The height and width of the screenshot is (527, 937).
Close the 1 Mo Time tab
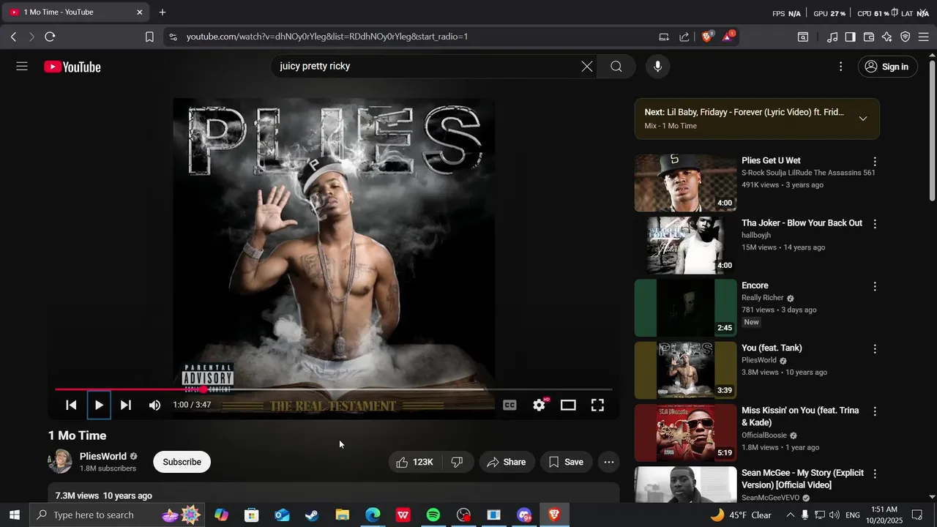[x=139, y=12]
